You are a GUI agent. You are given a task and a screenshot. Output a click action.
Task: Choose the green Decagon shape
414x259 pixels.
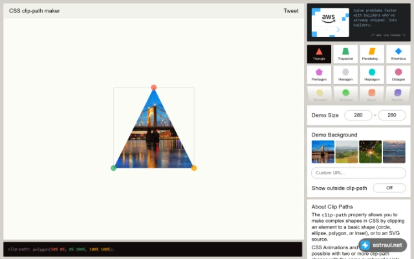click(x=345, y=95)
